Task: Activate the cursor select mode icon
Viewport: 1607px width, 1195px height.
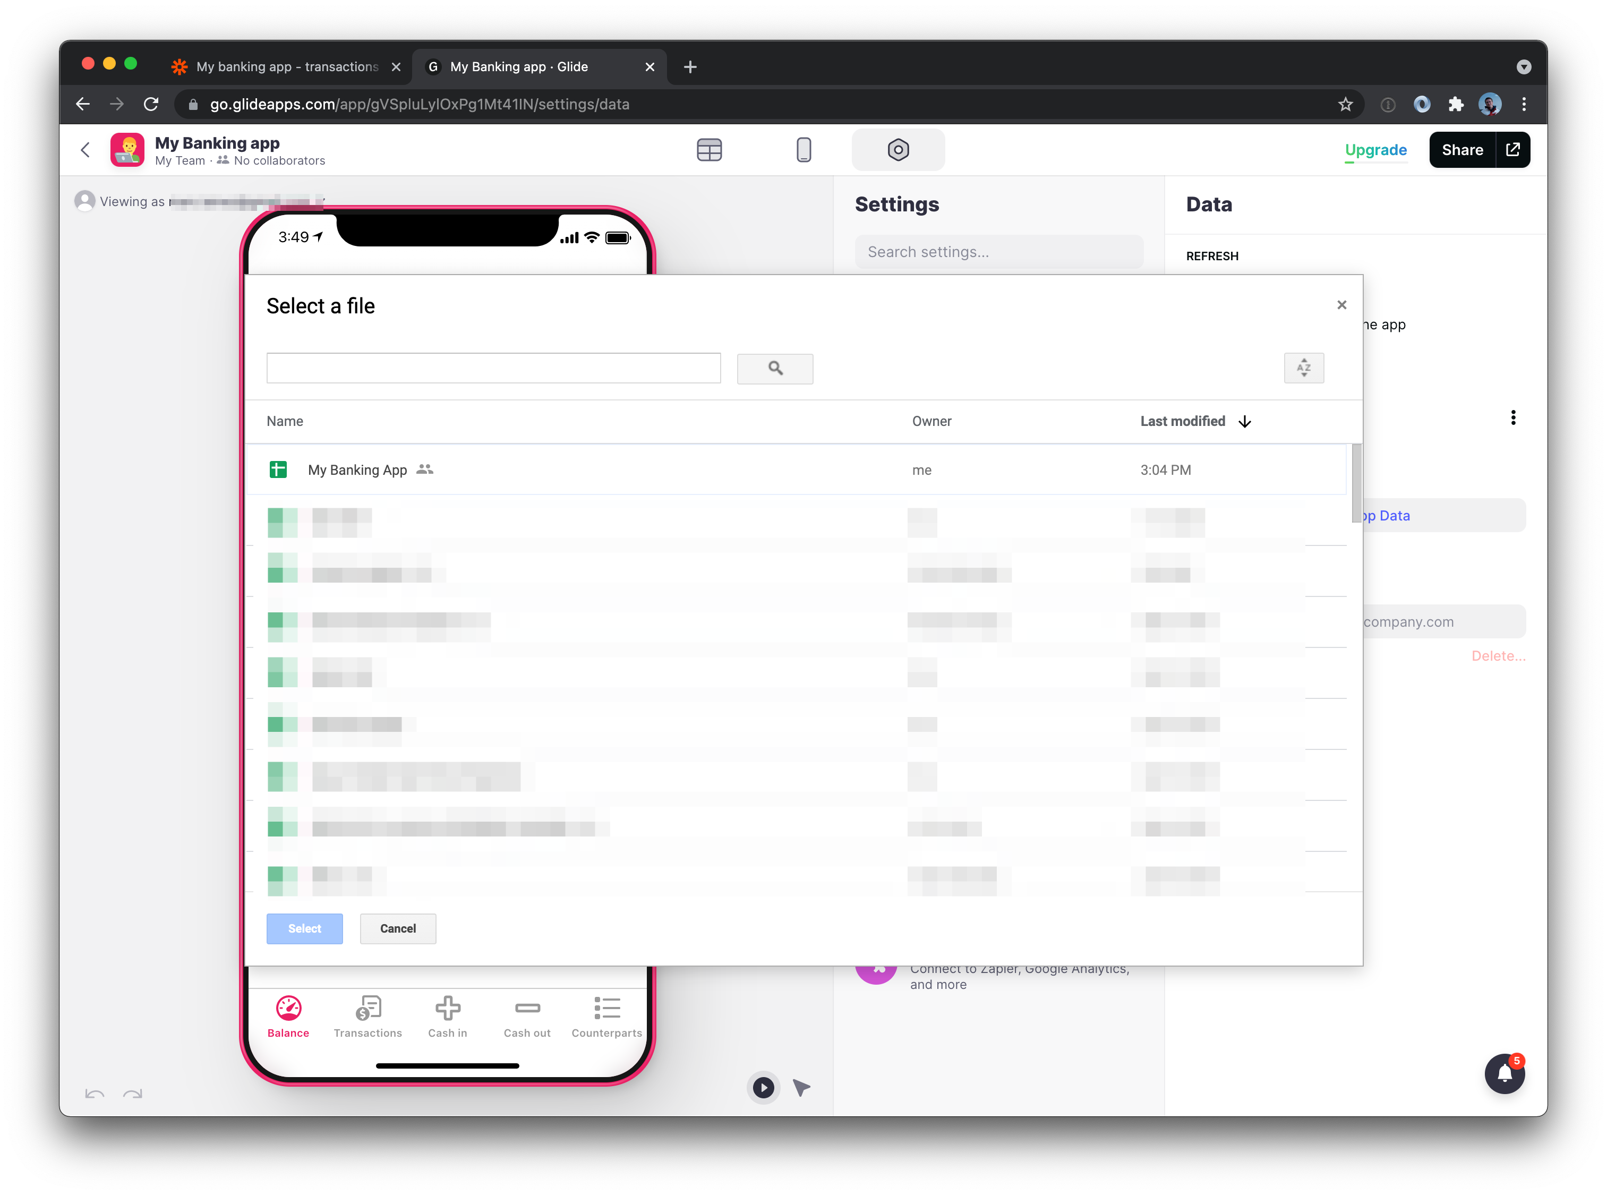Action: click(x=801, y=1087)
